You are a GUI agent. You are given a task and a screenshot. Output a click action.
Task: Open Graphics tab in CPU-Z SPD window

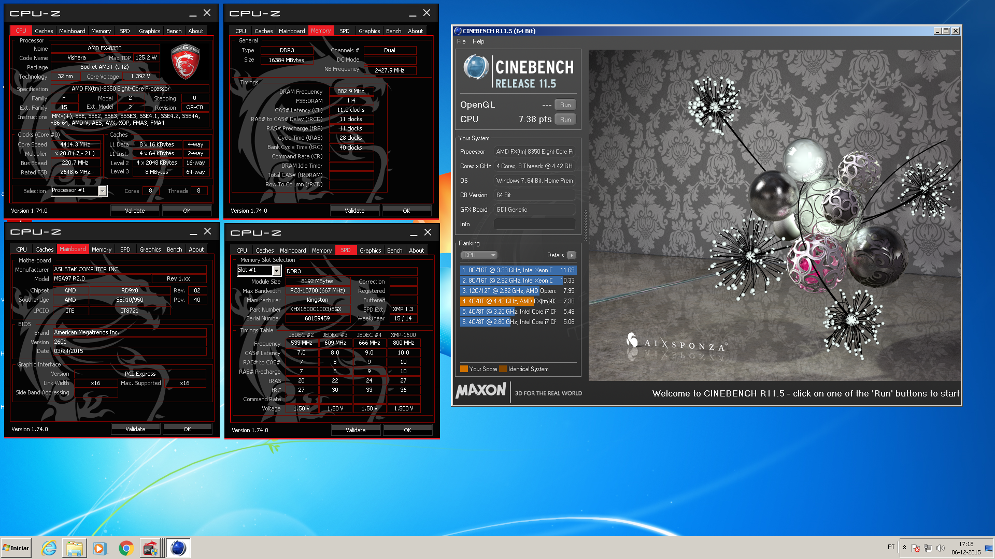pos(371,251)
